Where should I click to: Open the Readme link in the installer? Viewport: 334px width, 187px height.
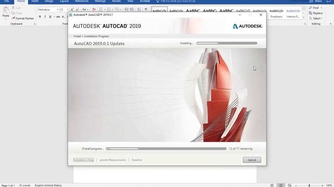tap(137, 160)
